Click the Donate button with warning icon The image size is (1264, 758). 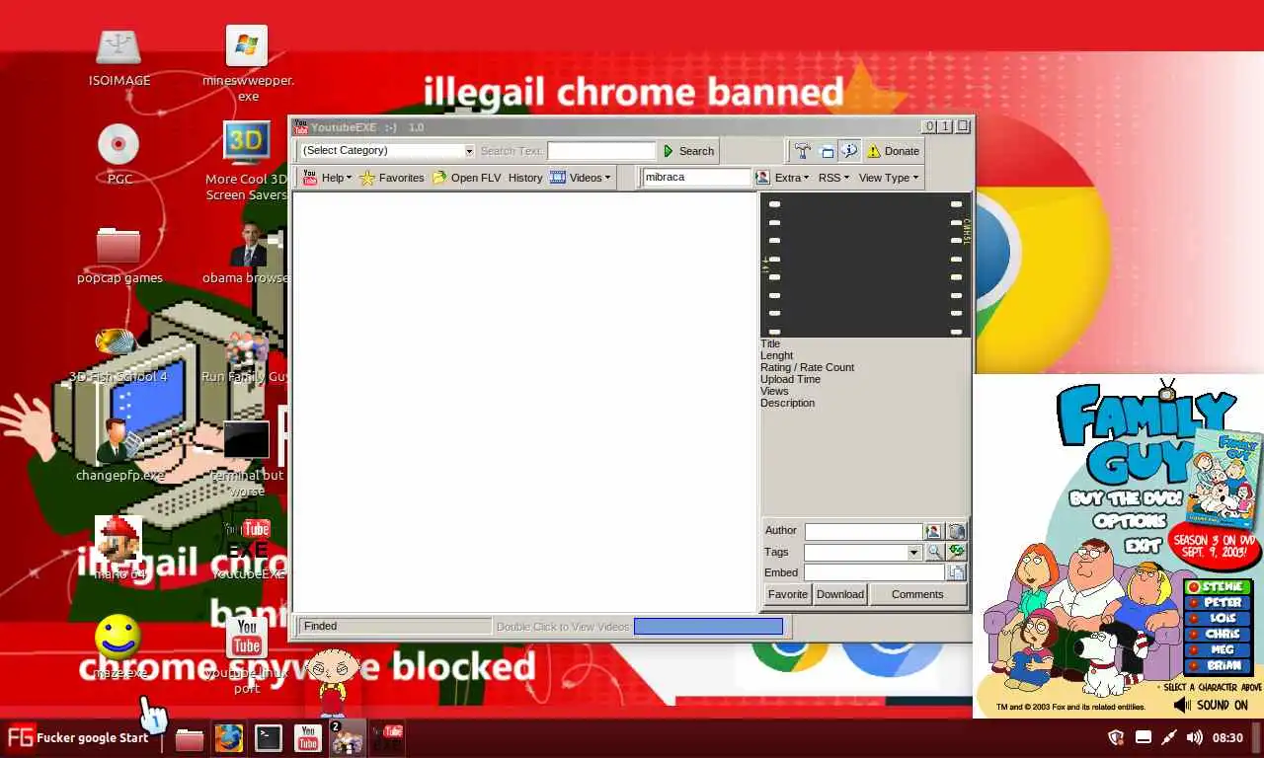tap(893, 151)
